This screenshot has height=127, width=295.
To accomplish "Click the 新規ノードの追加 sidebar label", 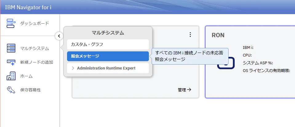I will pyautogui.click(x=37, y=62).
